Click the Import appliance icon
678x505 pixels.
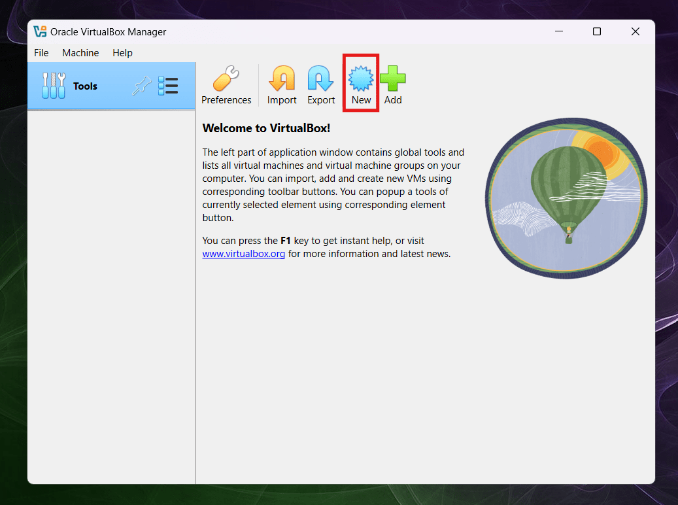[282, 80]
